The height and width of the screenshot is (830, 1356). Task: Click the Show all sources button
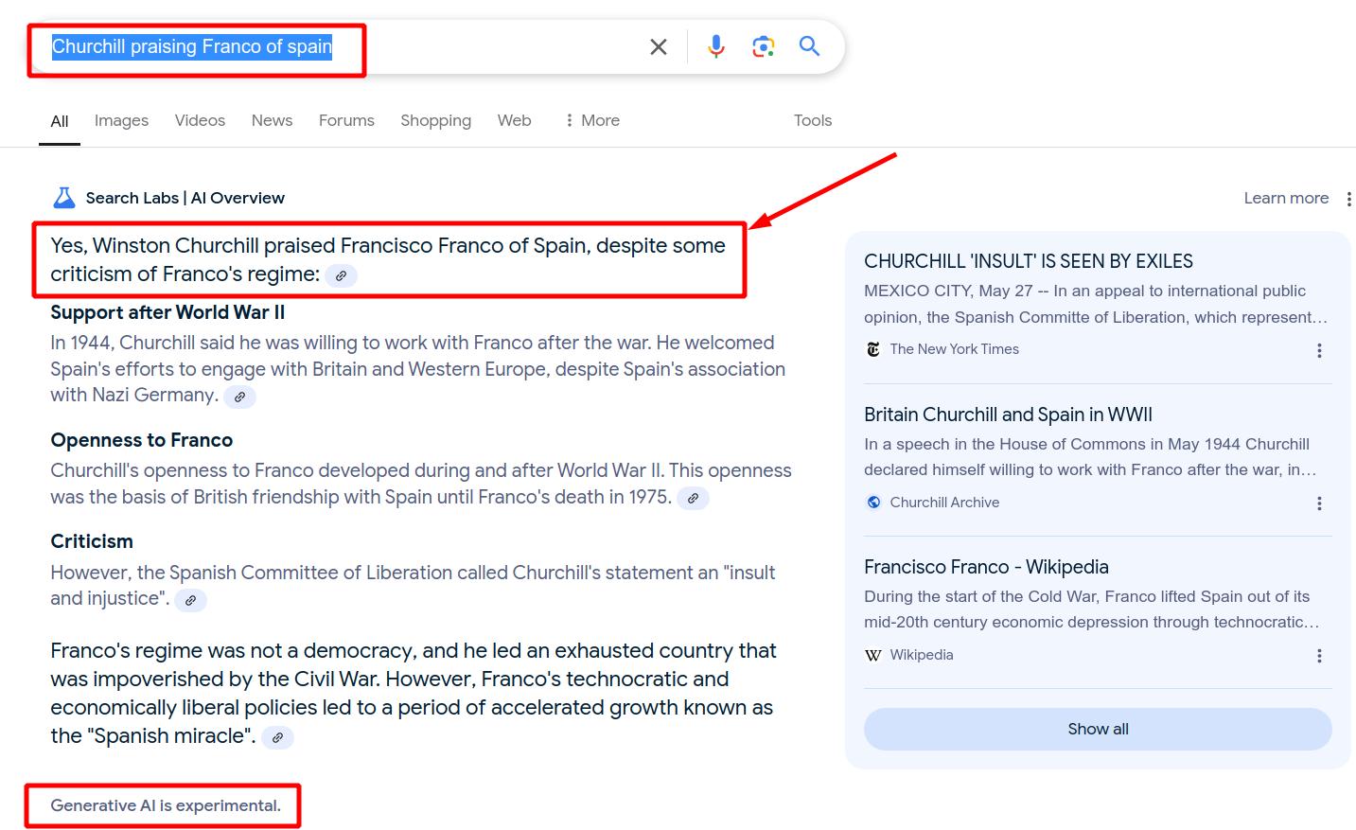(x=1098, y=729)
